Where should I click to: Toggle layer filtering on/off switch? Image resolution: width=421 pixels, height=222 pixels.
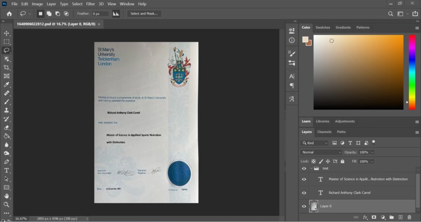[x=374, y=143]
